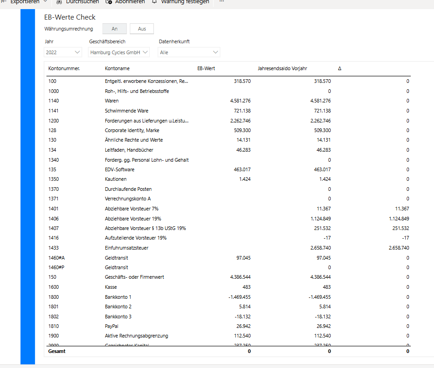Click delta value 11.367 in row 1401

[x=402, y=209]
